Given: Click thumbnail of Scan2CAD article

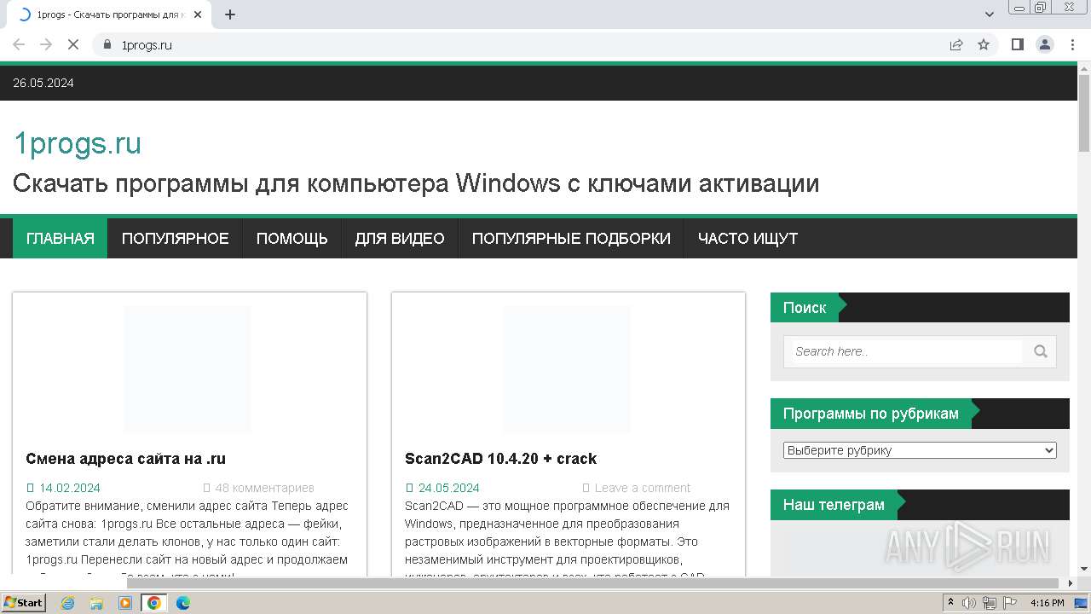Looking at the screenshot, I should tap(567, 369).
